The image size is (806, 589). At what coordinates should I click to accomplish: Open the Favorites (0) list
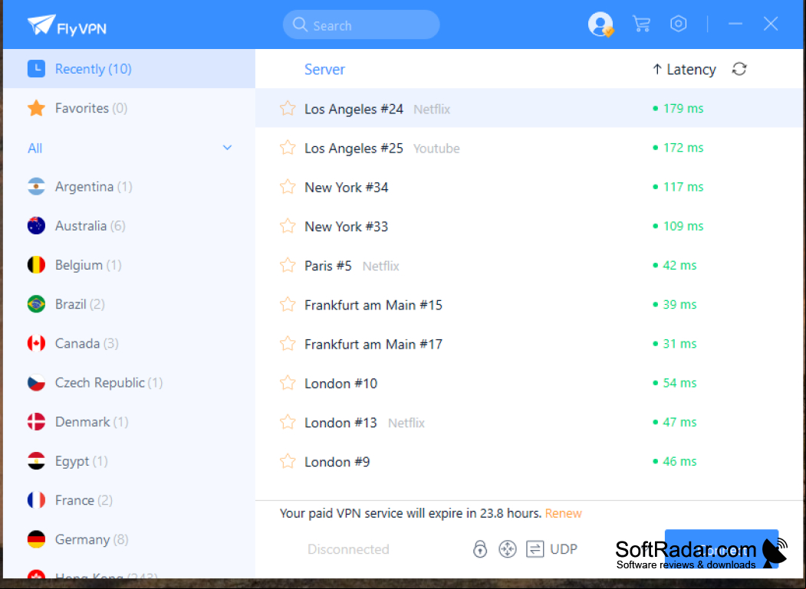click(129, 108)
